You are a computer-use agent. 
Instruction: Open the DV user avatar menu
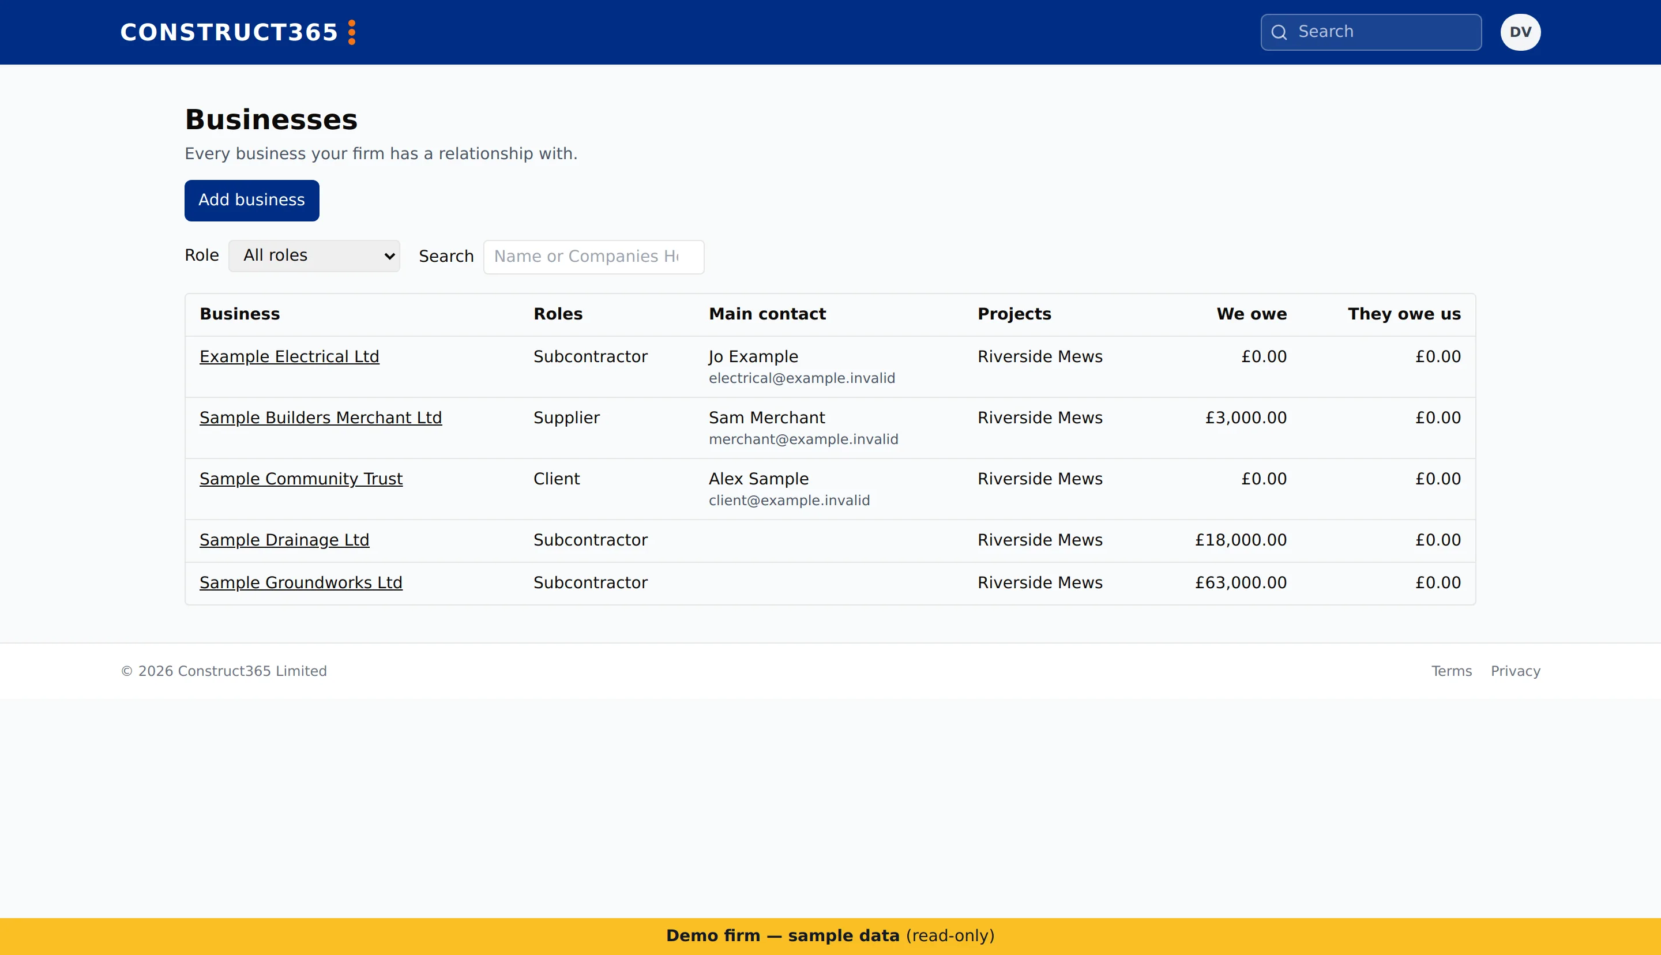coord(1520,32)
